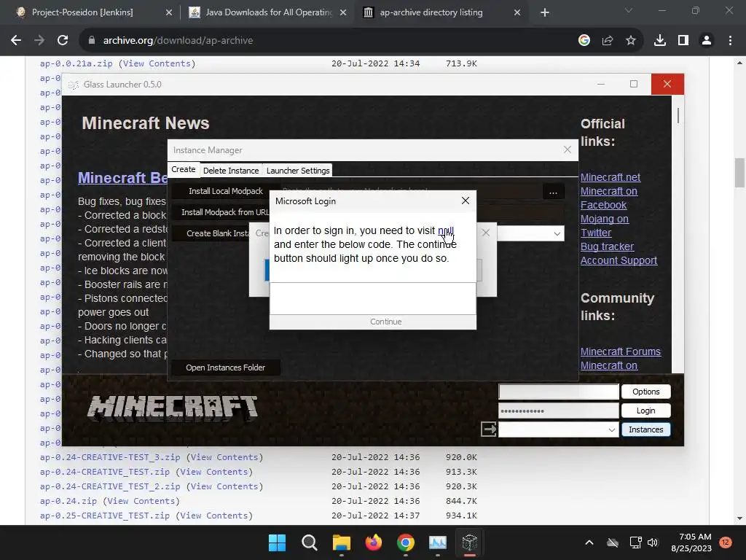Open the Launcher Settings tab
This screenshot has height=560, width=746.
pyautogui.click(x=298, y=171)
